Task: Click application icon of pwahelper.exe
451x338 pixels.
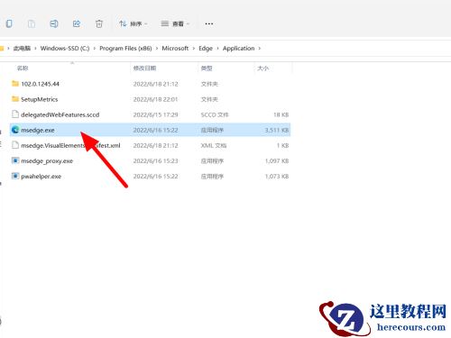Action: pos(15,176)
